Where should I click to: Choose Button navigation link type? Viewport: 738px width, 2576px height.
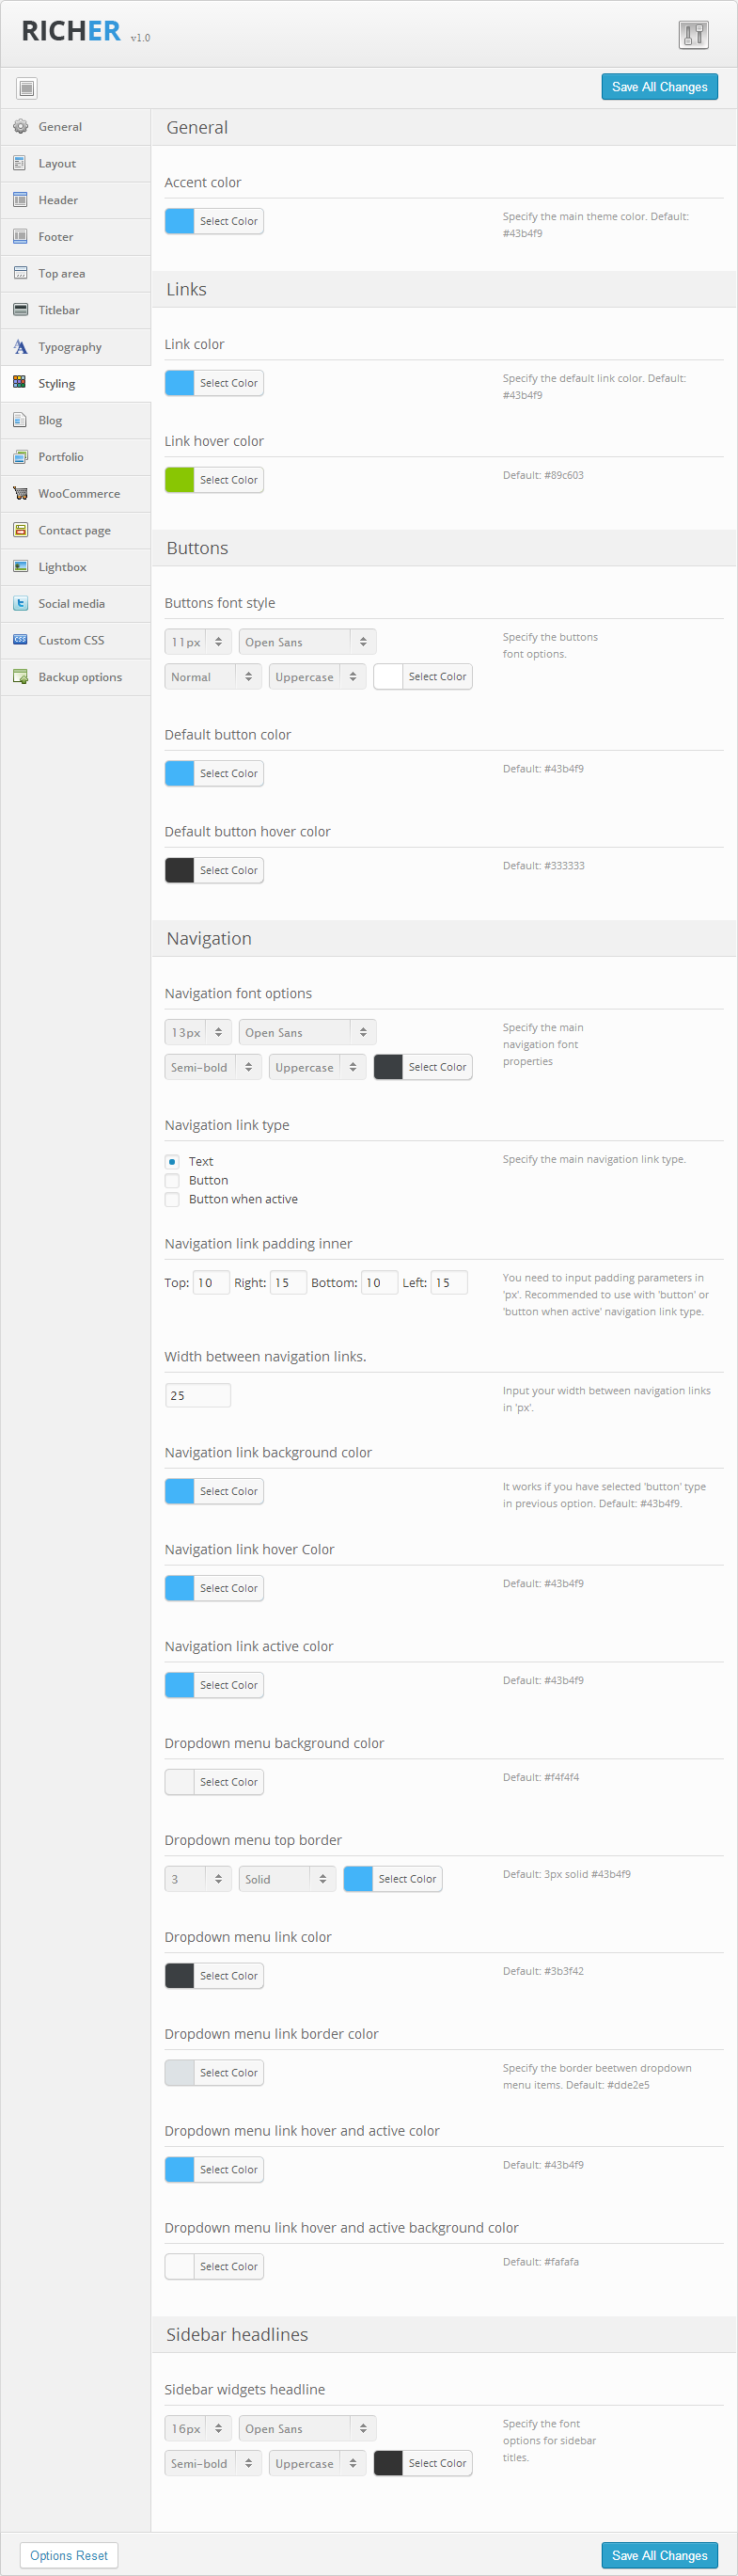(x=173, y=1181)
